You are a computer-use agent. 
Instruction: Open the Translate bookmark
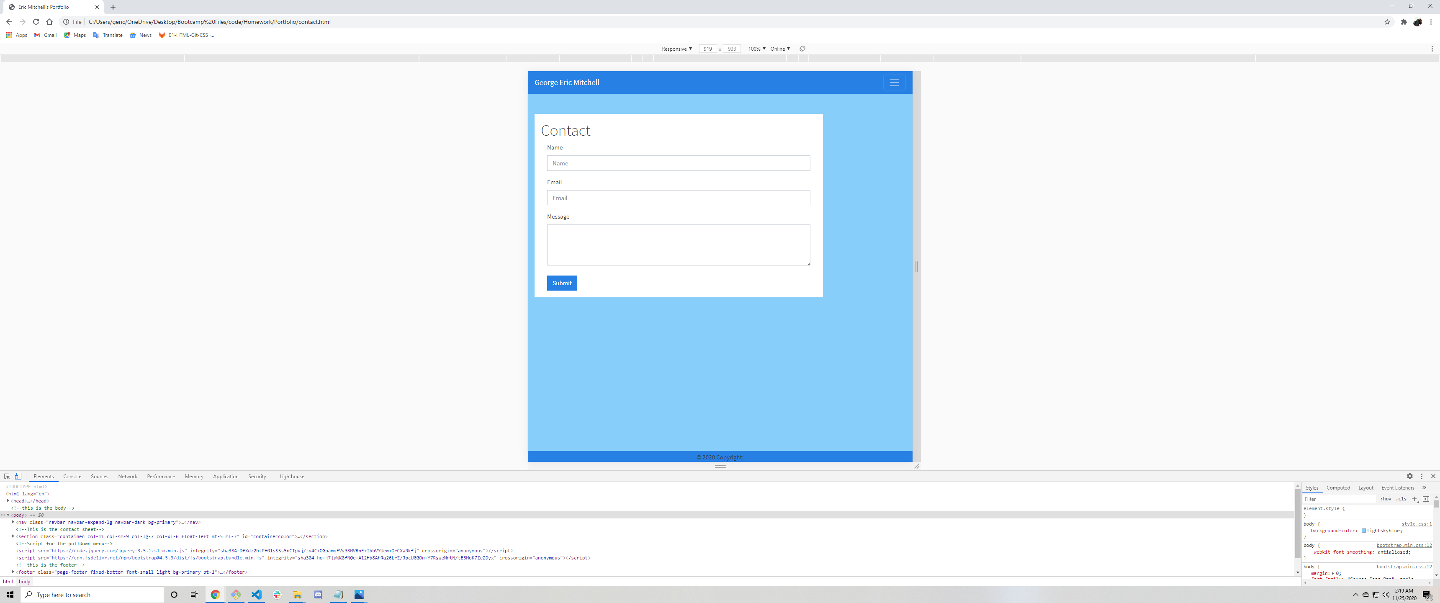tap(107, 35)
